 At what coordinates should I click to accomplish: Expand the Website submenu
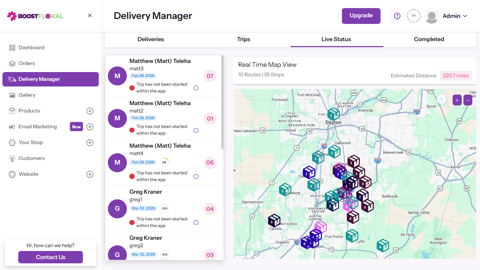pyautogui.click(x=90, y=174)
